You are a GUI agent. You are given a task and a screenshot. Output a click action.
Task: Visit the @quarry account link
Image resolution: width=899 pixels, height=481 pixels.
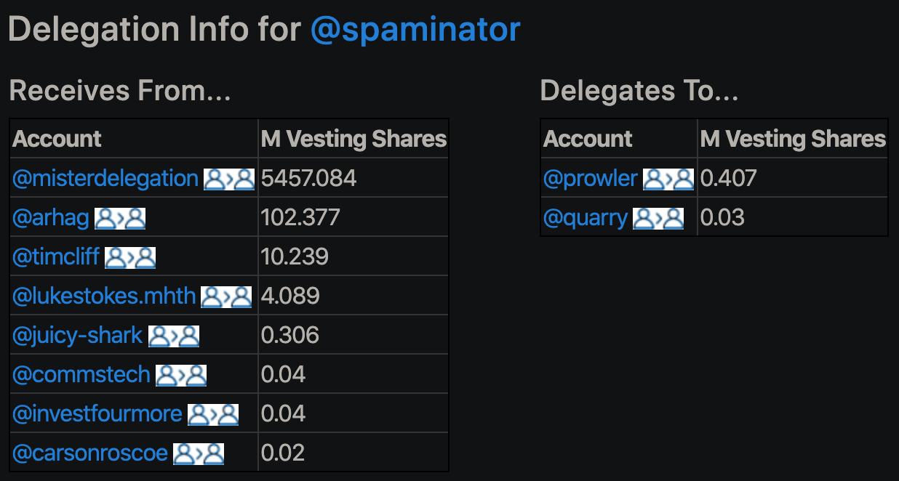[586, 218]
